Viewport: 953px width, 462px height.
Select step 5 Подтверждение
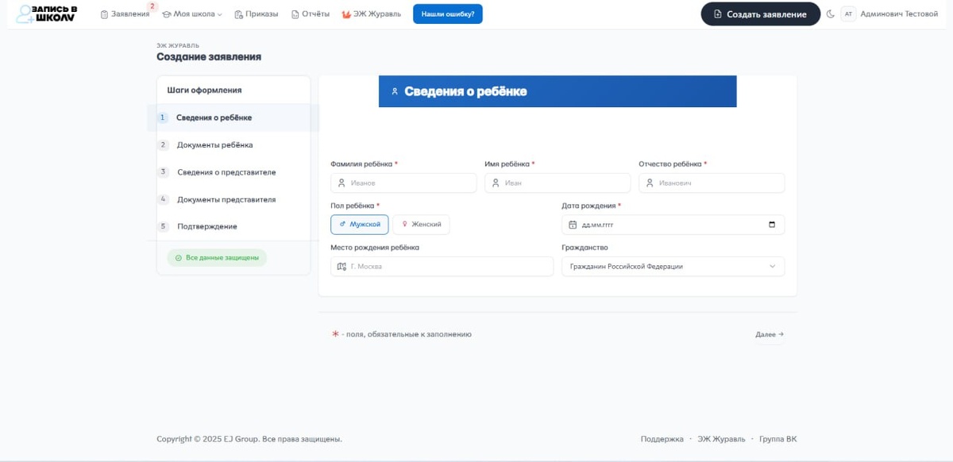tap(233, 226)
